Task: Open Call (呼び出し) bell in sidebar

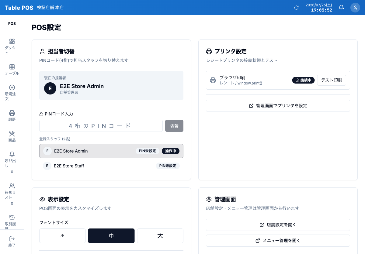Action: [x=12, y=154]
